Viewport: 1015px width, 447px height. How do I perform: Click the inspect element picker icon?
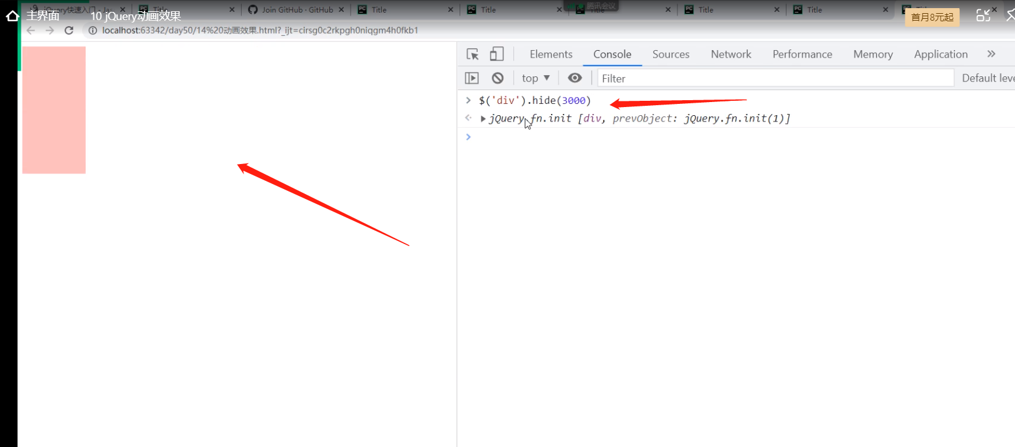(x=473, y=54)
